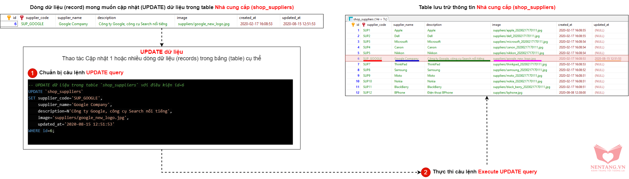
Task: Select the shop_suppliers (14r × 7c) tab
Action: [x=370, y=19]
